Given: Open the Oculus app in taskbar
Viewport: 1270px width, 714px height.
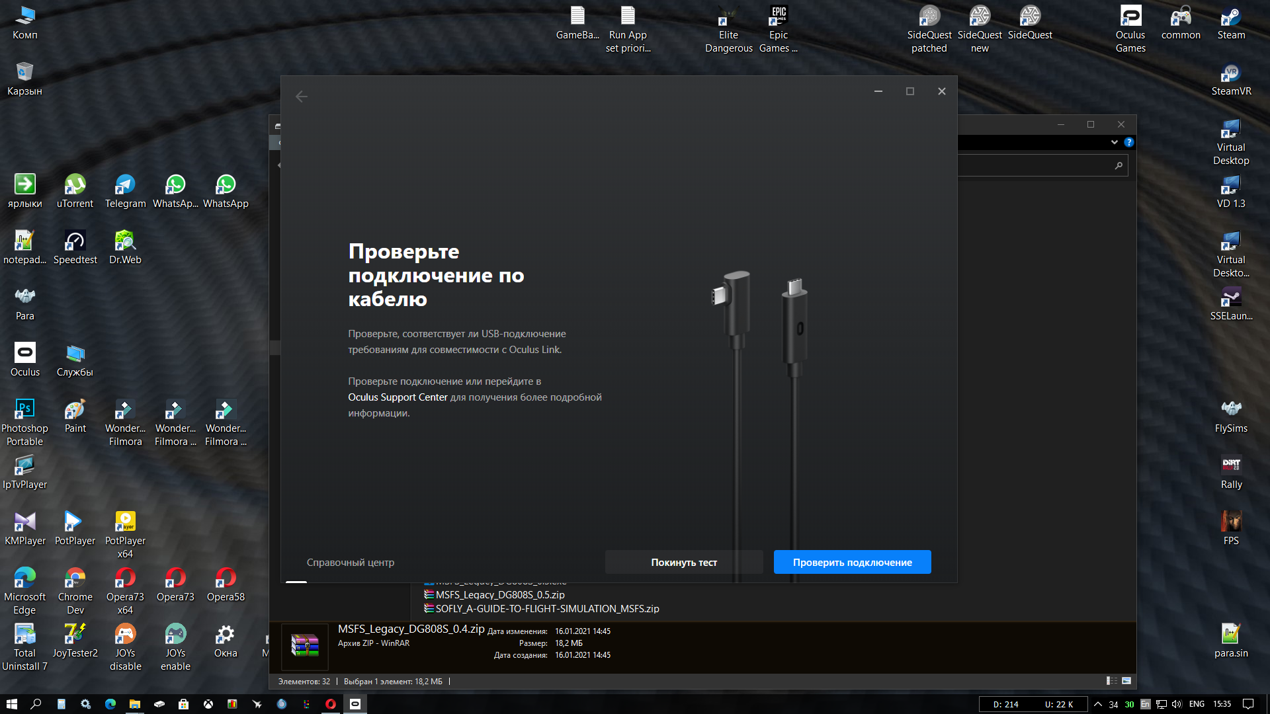Looking at the screenshot, I should (x=355, y=704).
